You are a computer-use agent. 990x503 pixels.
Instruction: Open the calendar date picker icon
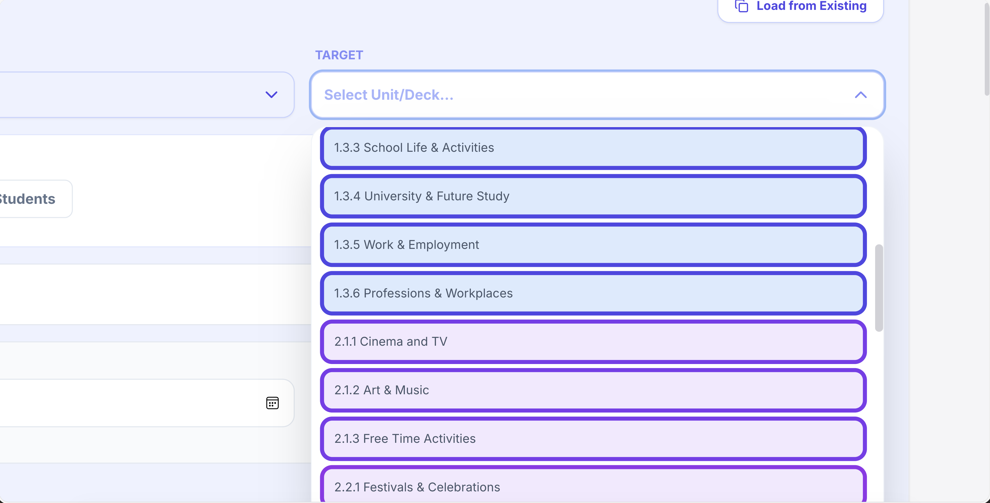point(272,403)
